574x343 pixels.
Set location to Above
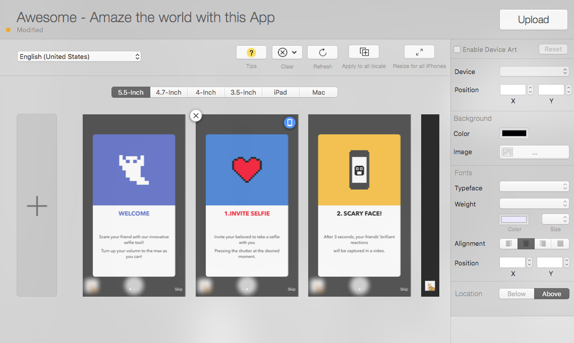click(551, 294)
